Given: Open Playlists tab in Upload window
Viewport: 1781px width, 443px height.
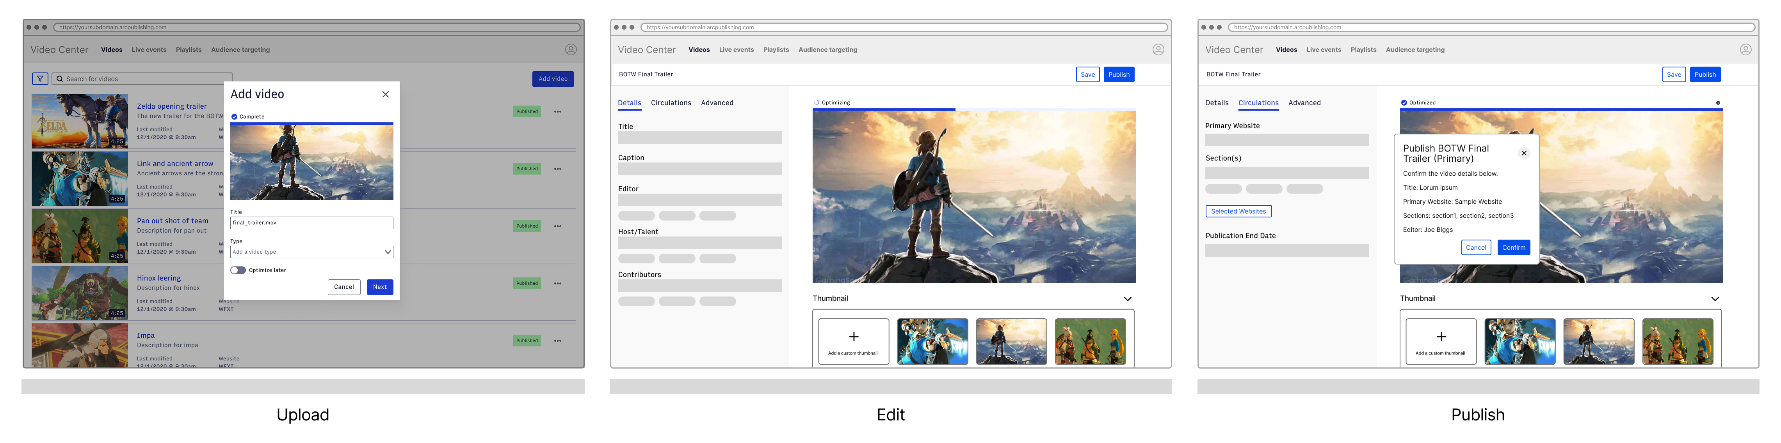Looking at the screenshot, I should tap(189, 50).
